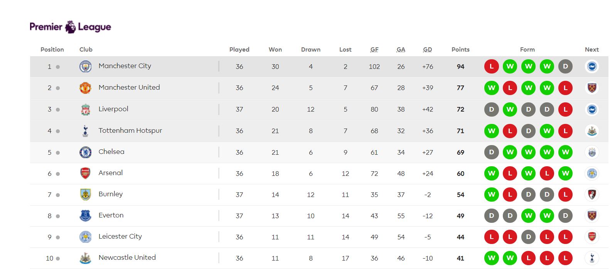Click the Chelsea club crest

(85, 152)
